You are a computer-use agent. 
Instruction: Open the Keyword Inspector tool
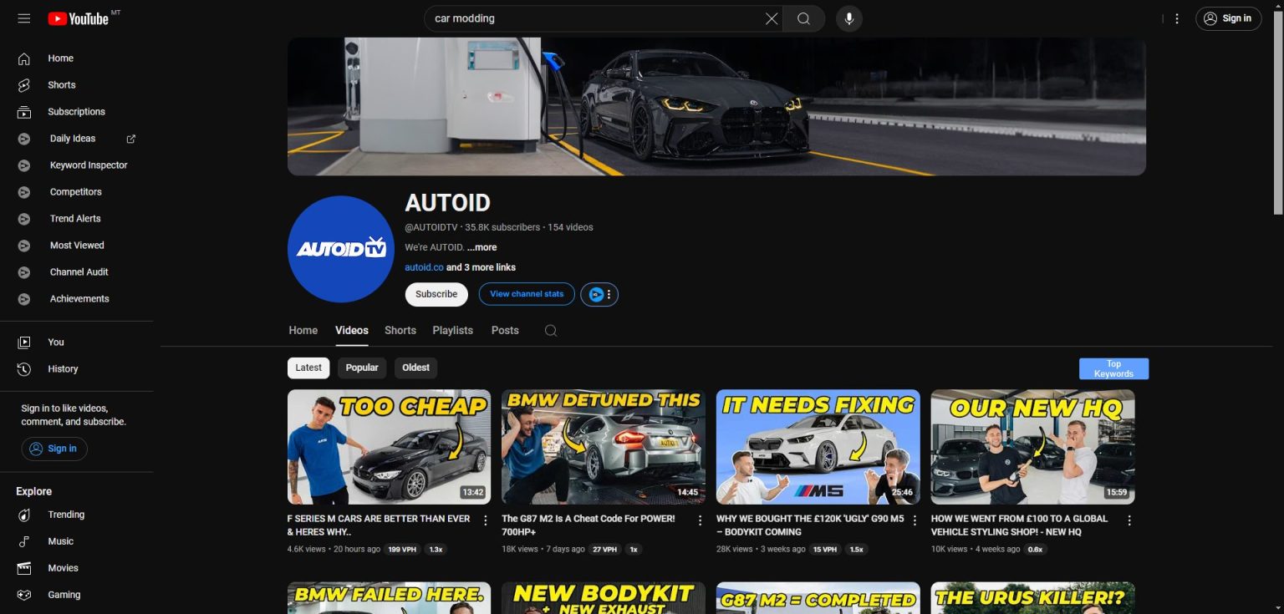pyautogui.click(x=88, y=165)
